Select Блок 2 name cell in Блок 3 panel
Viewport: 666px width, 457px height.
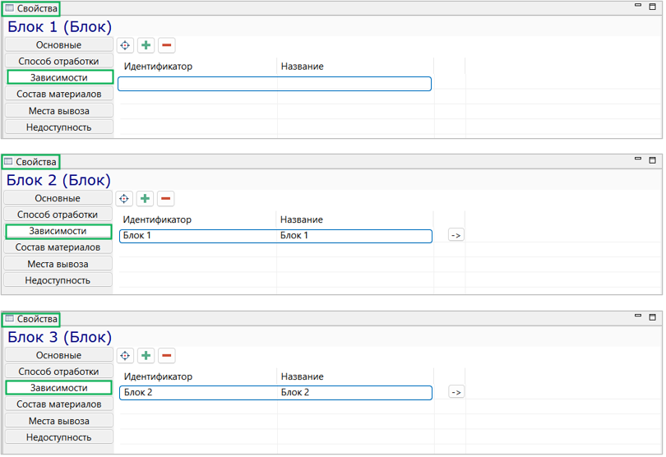coord(354,392)
